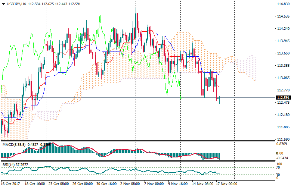Click the 2 Nov 08:00 time label
Screen dimensions: 291x188
(130, 184)
